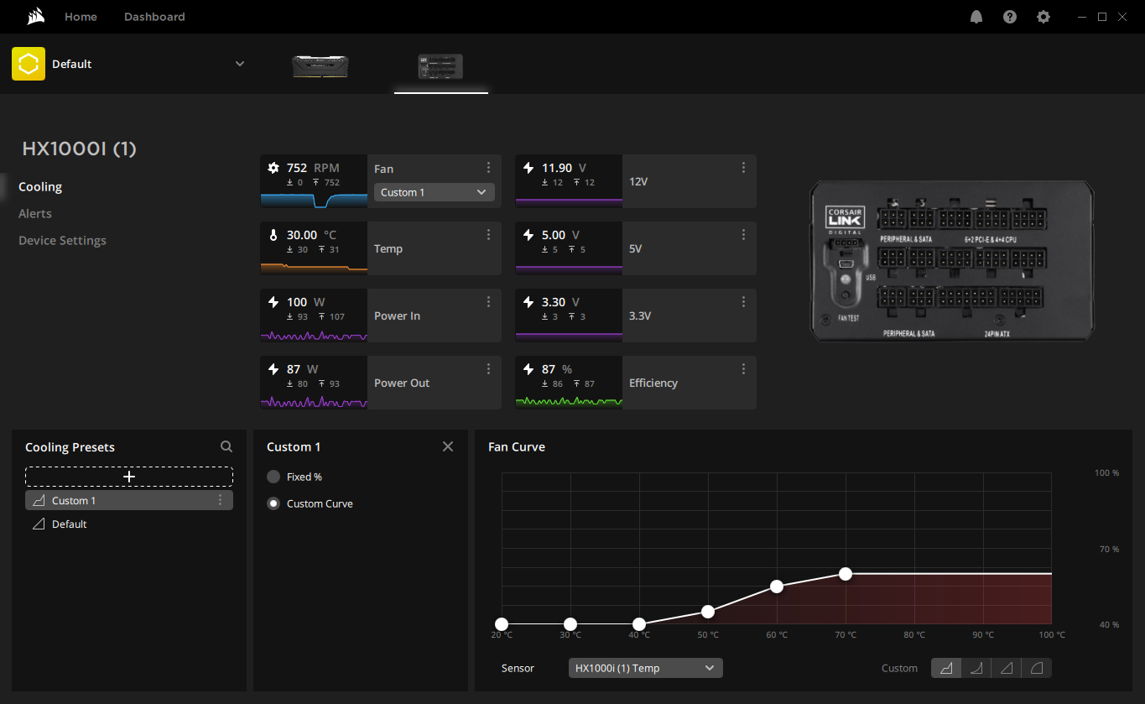Click the 30 °C fan curve point
Viewport: 1145px width, 704px height.
point(570,624)
